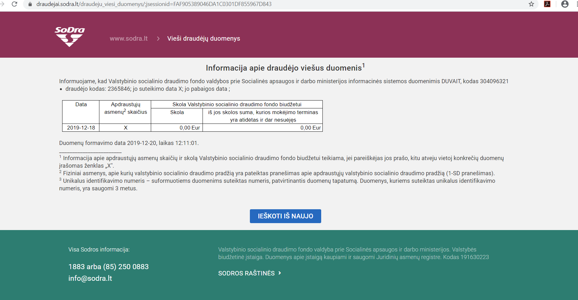This screenshot has height=300, width=578.
Task: Click the Informacija apie draudėjo viešus duomenis heading
Action: point(284,68)
